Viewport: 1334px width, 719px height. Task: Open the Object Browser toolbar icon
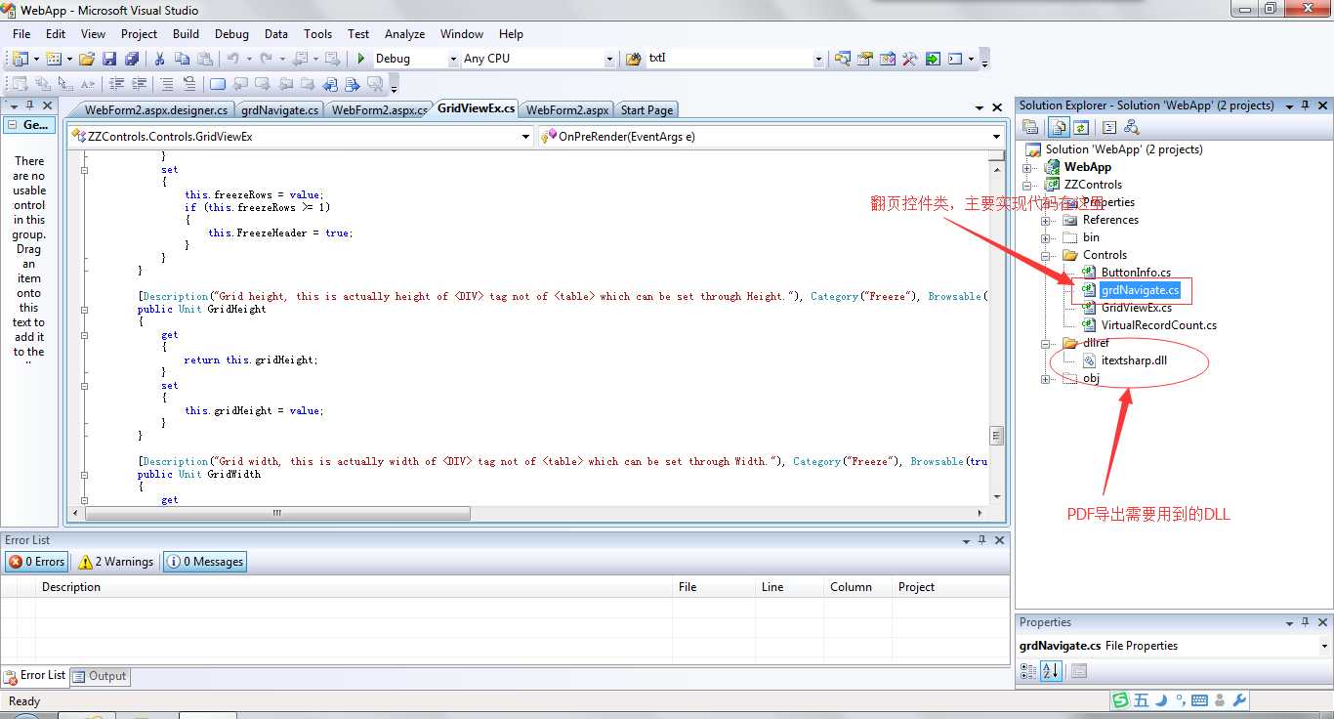tap(888, 59)
